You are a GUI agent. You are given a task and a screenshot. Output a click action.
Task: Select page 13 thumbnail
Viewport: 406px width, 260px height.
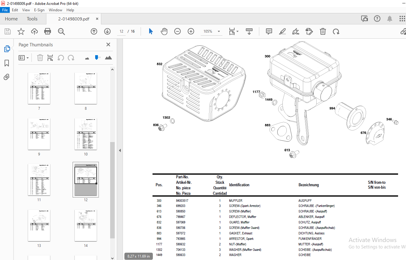pyautogui.click(x=39, y=226)
